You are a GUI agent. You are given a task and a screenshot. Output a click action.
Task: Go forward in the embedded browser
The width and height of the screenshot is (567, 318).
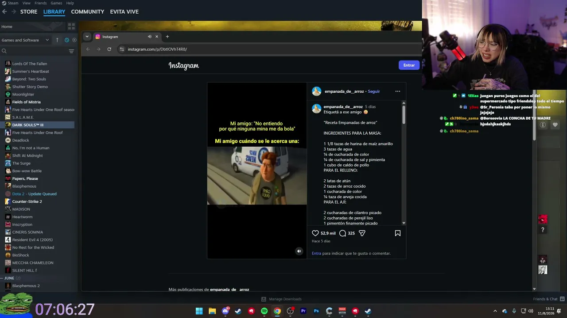click(98, 49)
